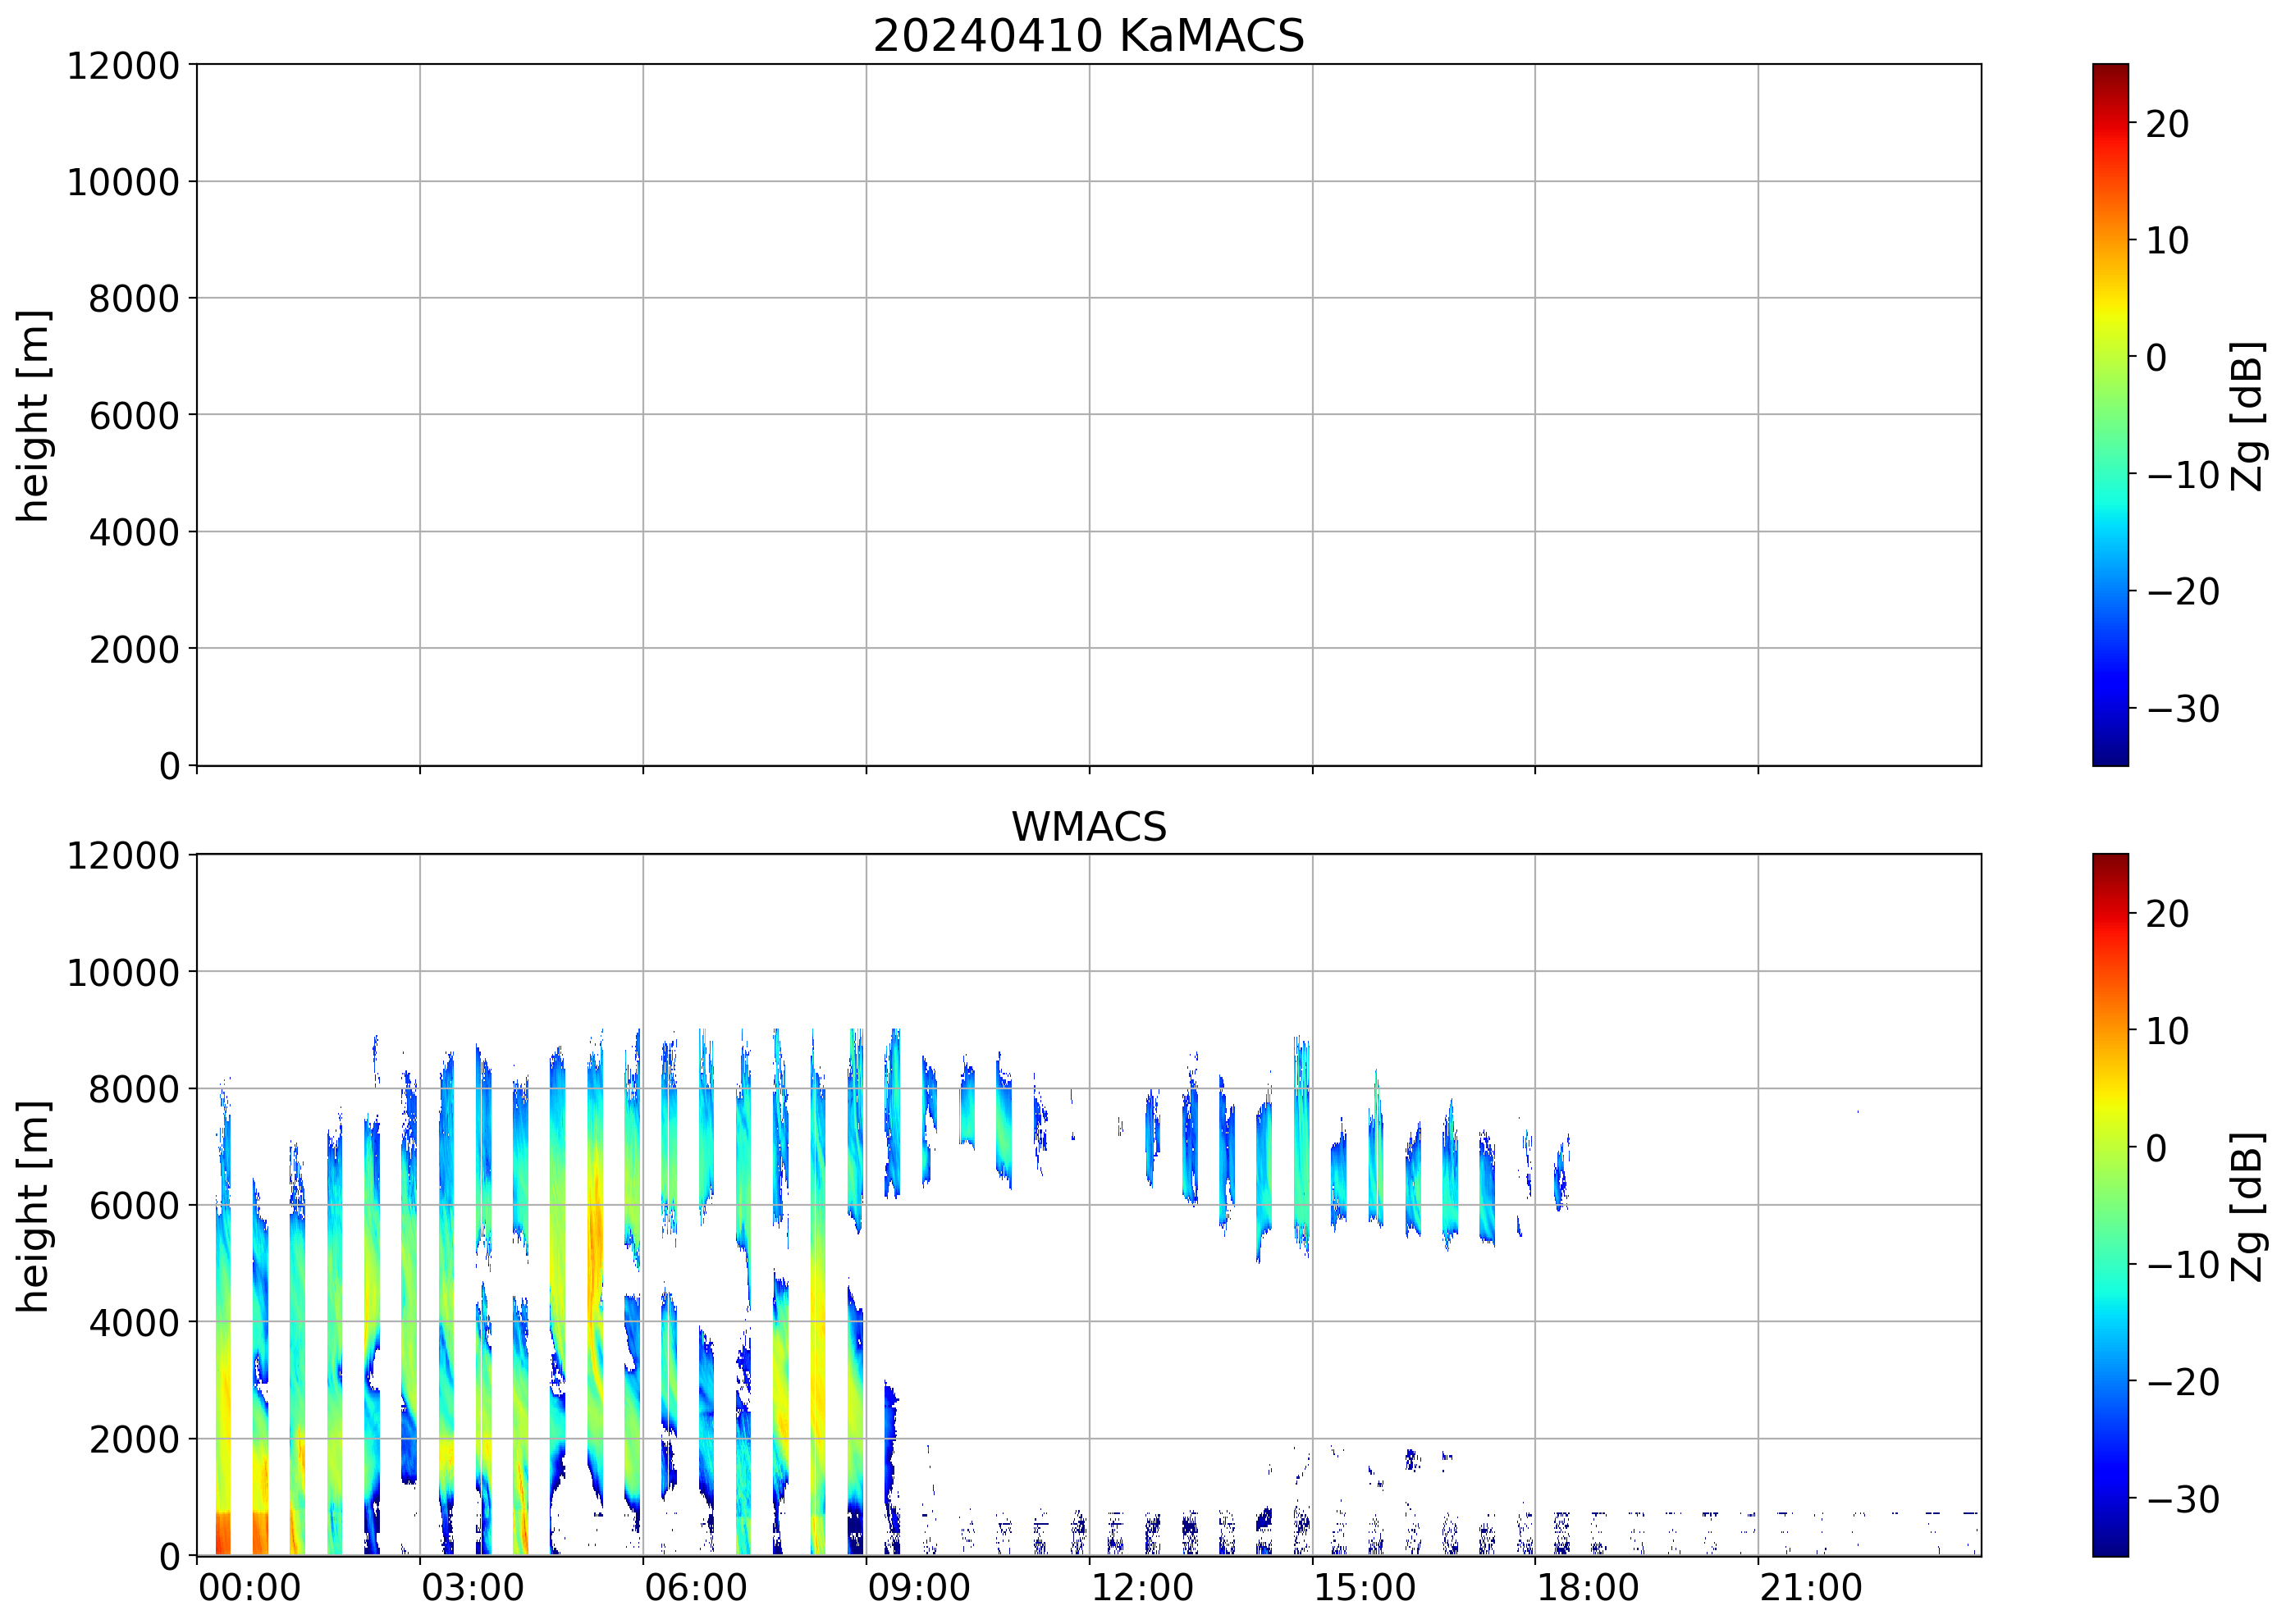Click the '10000' tick of the WMACS panel

pos(123,972)
